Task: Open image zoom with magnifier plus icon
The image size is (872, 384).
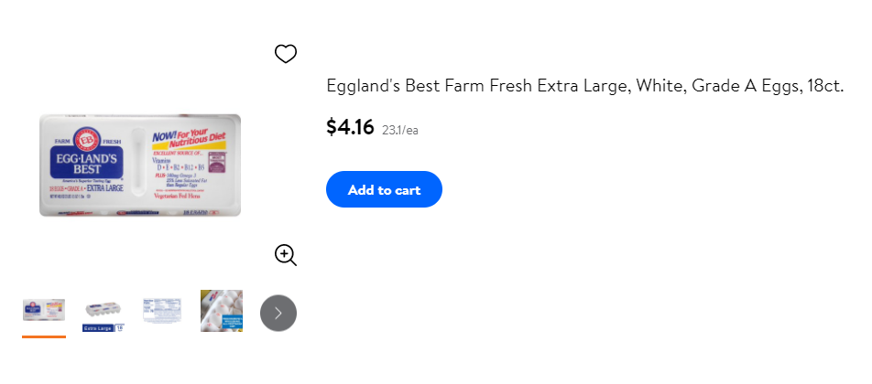Action: coord(286,255)
